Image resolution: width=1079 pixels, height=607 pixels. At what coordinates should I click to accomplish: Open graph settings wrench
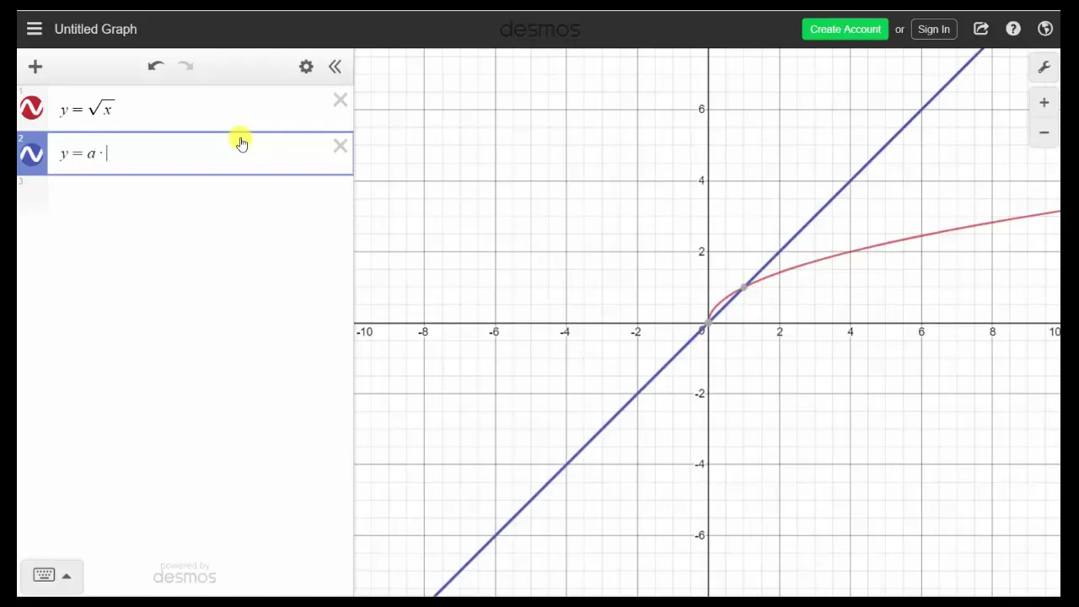click(x=1044, y=67)
